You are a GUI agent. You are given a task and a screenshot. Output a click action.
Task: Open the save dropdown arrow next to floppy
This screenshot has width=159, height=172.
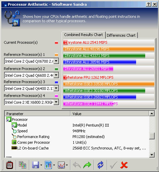(x=41, y=165)
